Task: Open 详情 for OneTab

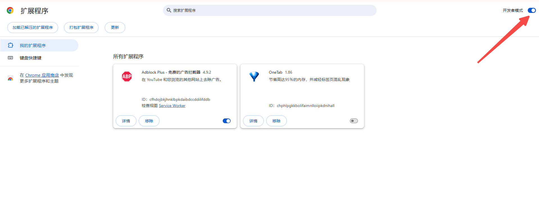Action: [x=253, y=121]
